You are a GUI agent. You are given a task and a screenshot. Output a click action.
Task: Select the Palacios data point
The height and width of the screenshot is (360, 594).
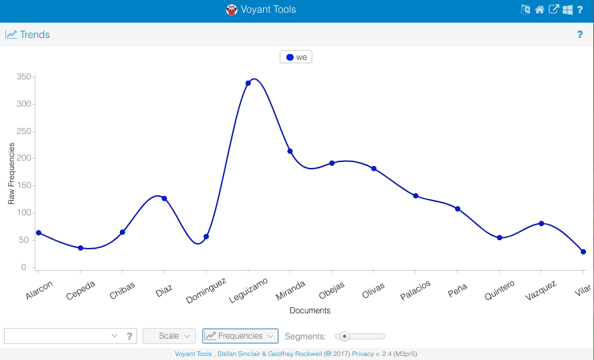coord(416,196)
